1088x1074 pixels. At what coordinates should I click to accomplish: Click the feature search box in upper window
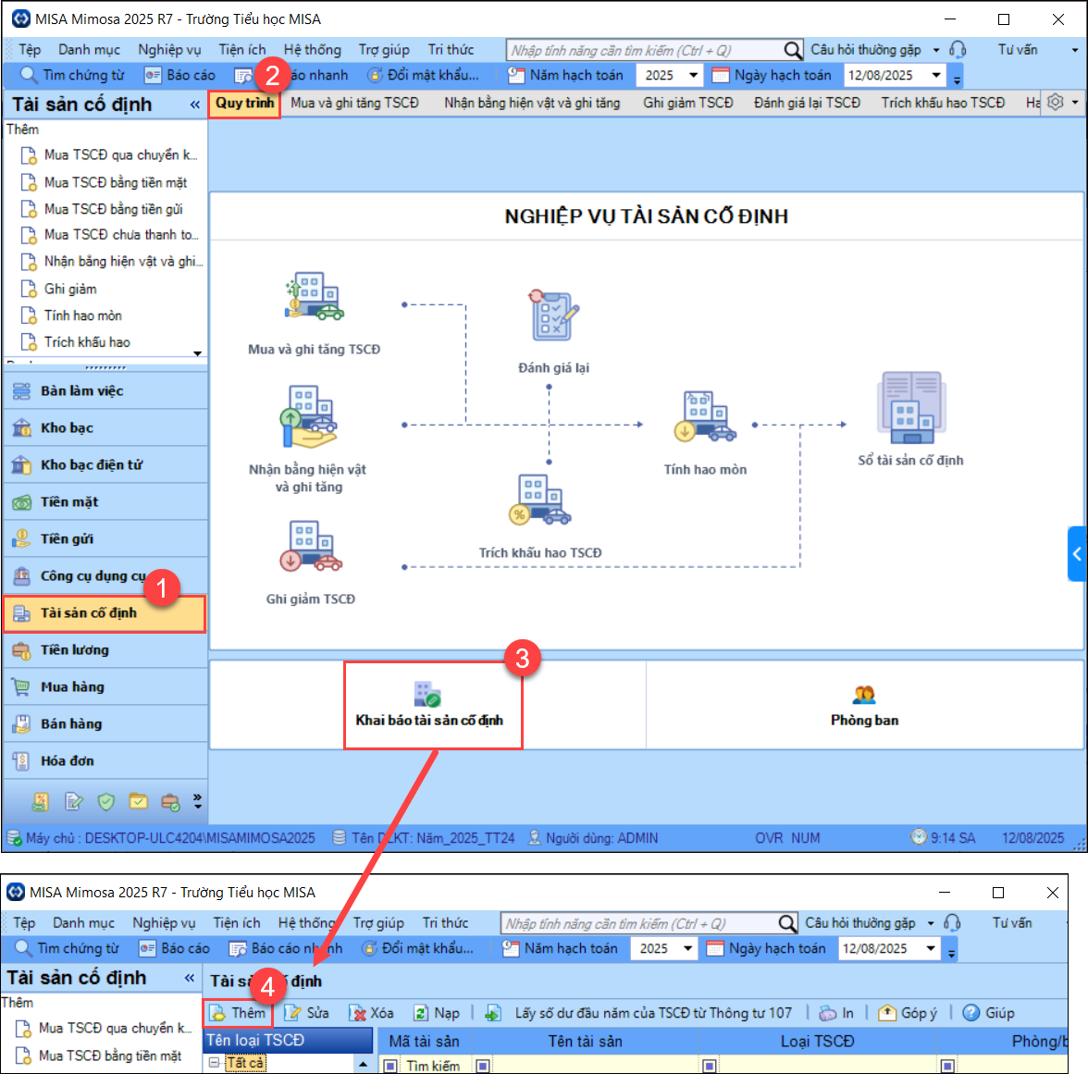click(x=646, y=50)
